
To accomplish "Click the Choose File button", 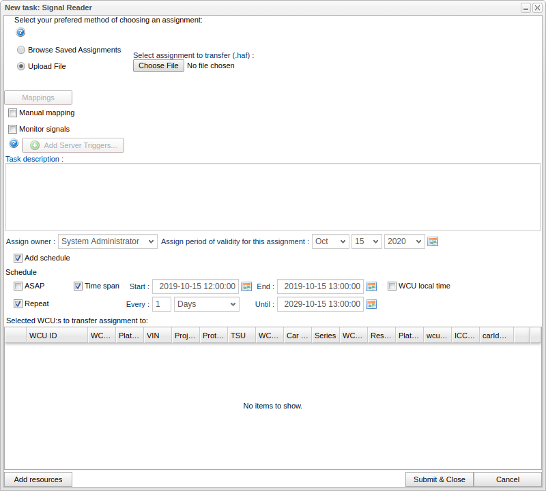I will click(x=158, y=65).
